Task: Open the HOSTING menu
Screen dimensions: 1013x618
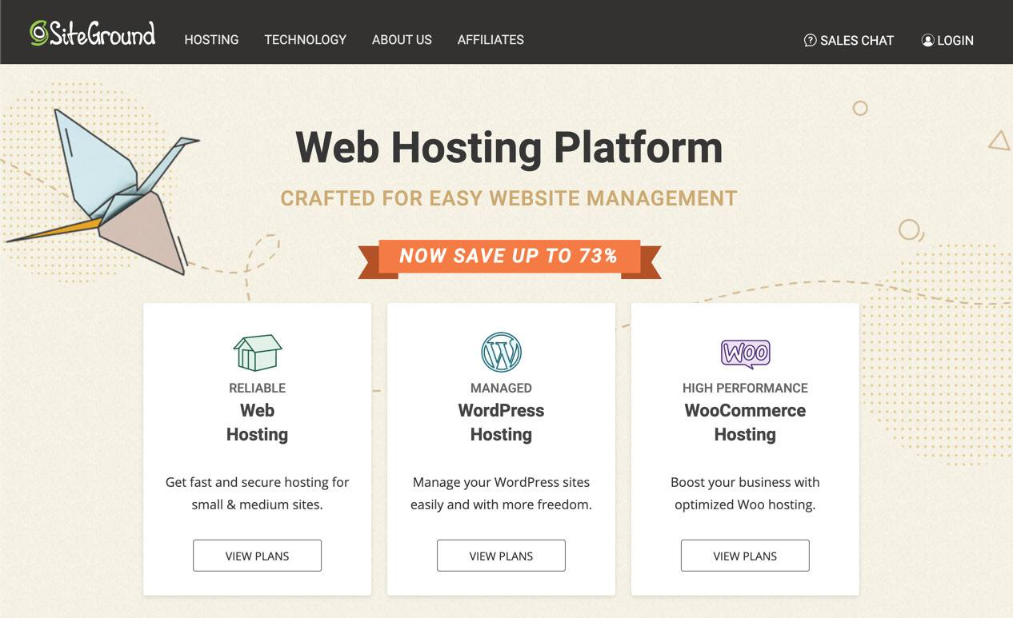Action: pos(211,39)
